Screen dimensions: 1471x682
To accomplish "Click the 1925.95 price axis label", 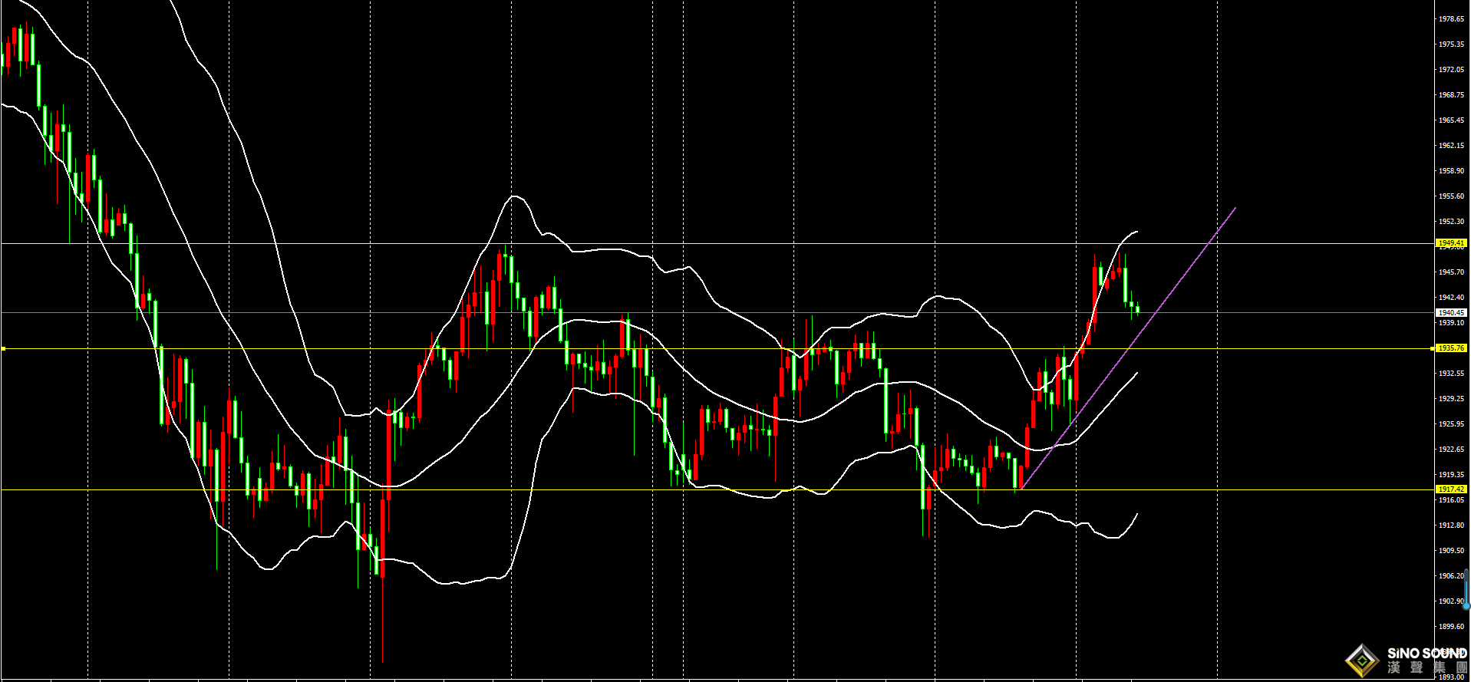I will [1451, 423].
